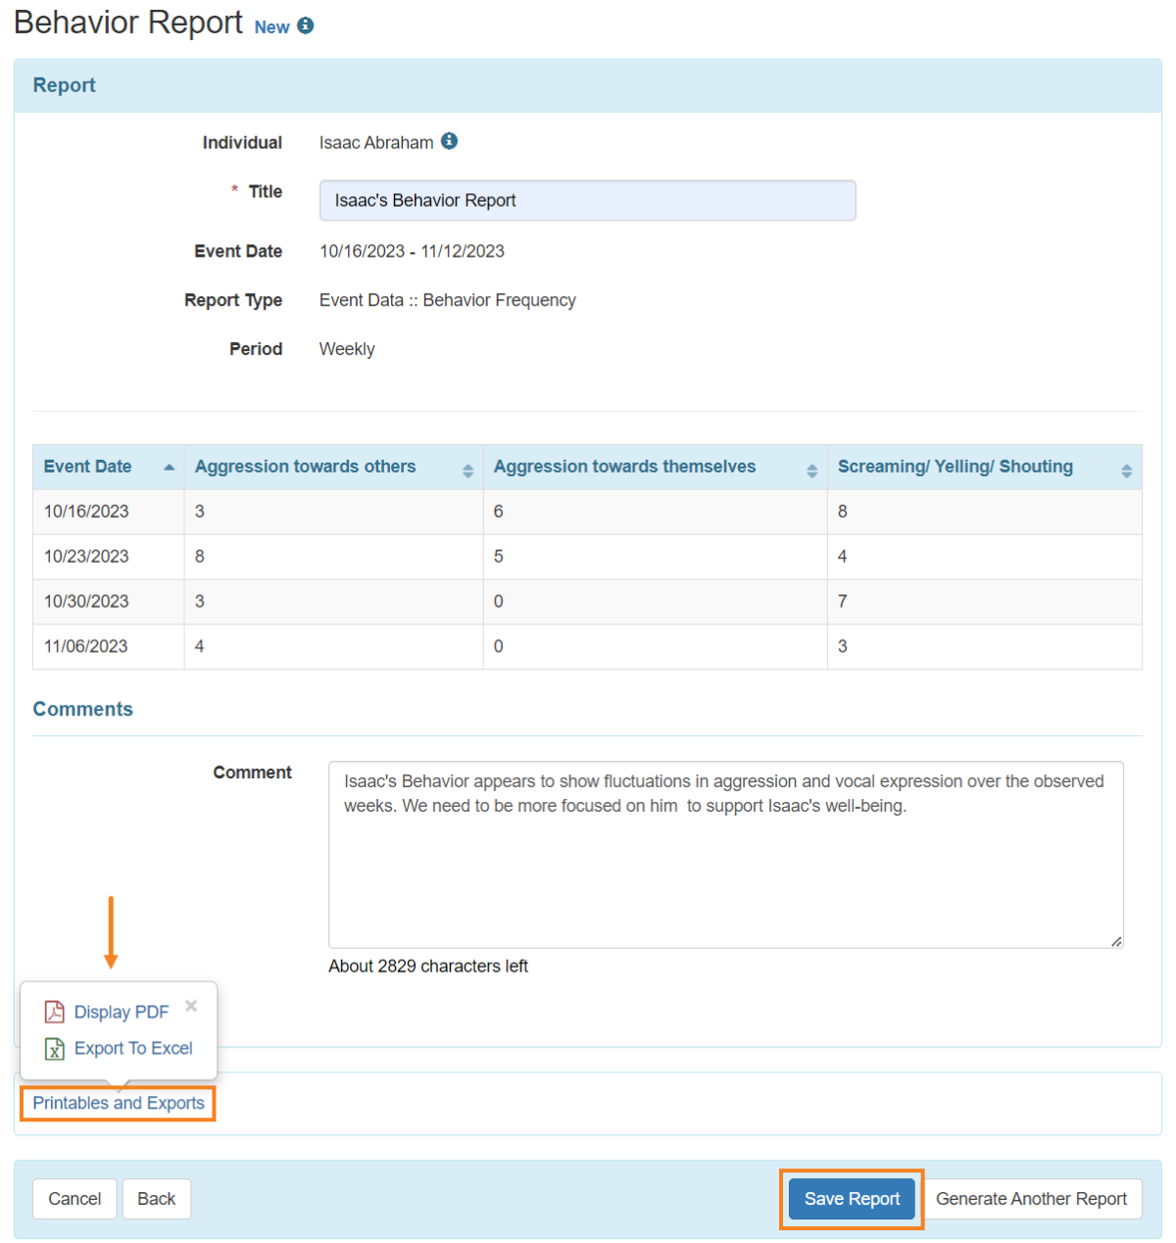This screenshot has height=1243, width=1176.
Task: Click inside the Title text field
Action: coord(587,200)
